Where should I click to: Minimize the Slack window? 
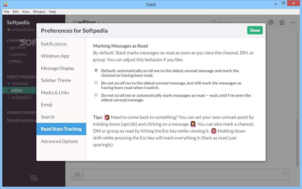[276, 4]
